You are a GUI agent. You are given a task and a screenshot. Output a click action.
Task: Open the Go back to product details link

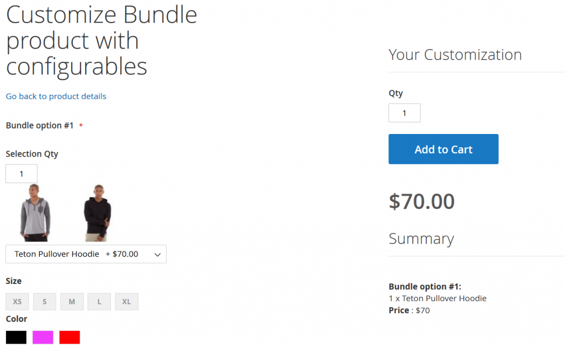(56, 96)
